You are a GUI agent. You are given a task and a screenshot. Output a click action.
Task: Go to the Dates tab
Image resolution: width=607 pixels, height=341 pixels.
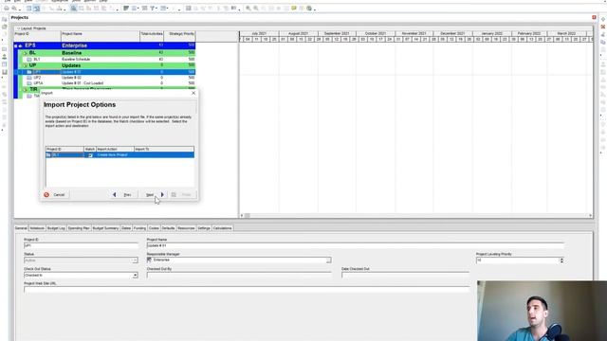[126, 228]
